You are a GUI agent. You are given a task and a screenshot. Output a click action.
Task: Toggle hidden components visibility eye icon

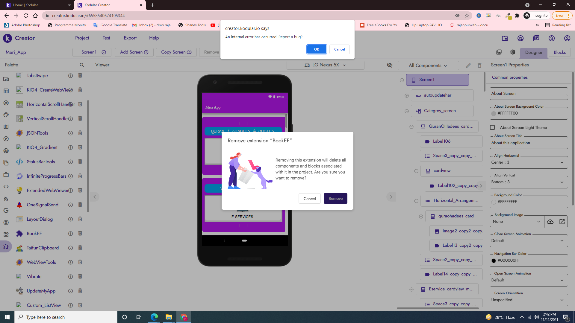(x=390, y=65)
